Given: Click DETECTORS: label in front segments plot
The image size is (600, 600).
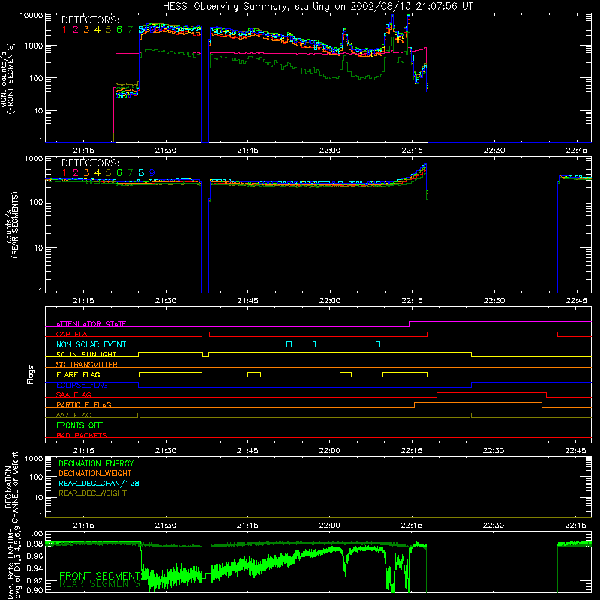Looking at the screenshot, I should pos(90,19).
